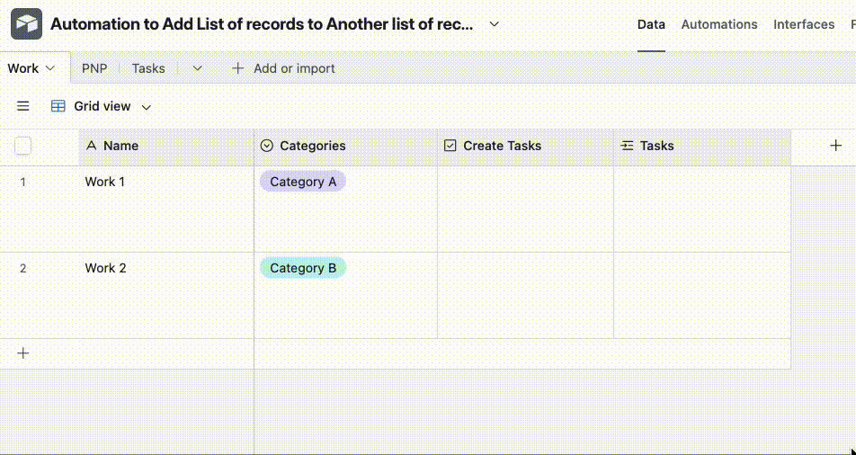Screen dimensions: 856x455
Task: Open the sidebar hamburger menu icon
Action: pyautogui.click(x=23, y=106)
